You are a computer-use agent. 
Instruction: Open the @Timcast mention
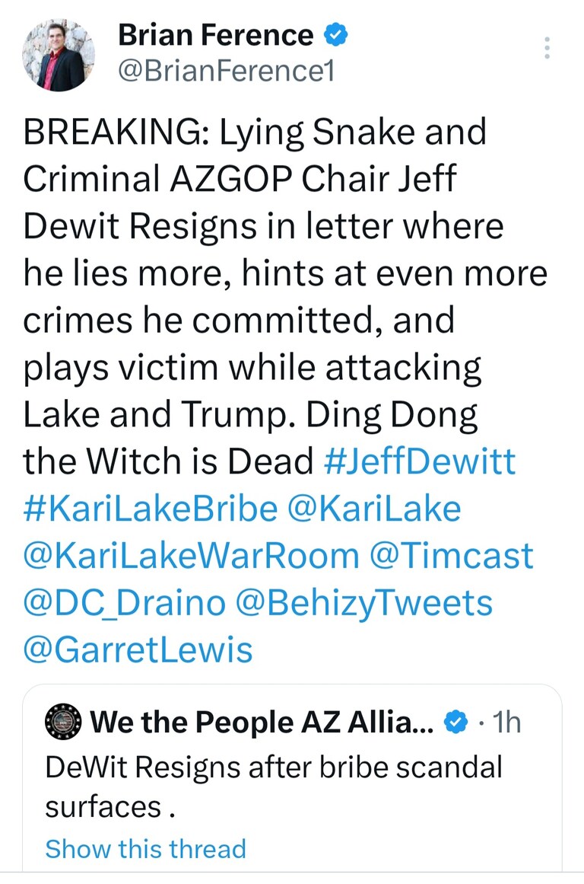(452, 556)
